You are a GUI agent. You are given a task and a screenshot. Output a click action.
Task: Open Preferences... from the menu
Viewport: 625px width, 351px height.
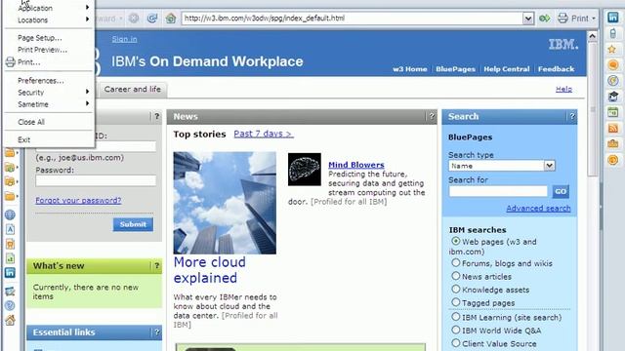(41, 80)
